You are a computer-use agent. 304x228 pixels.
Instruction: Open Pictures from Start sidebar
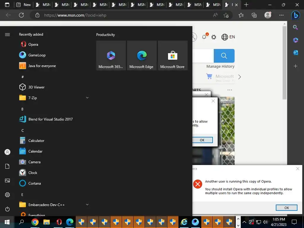7,180
